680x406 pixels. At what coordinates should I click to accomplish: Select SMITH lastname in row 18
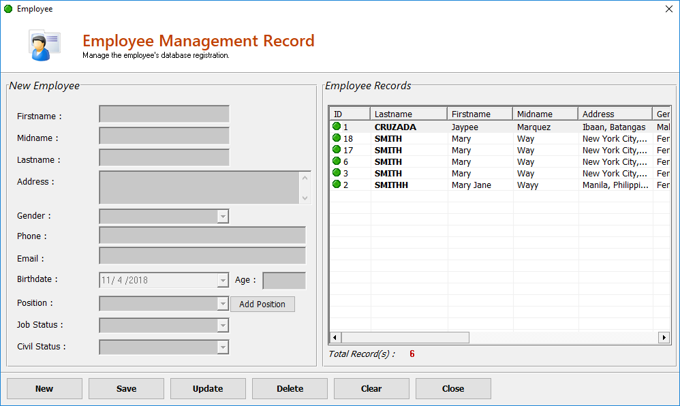[x=388, y=139]
